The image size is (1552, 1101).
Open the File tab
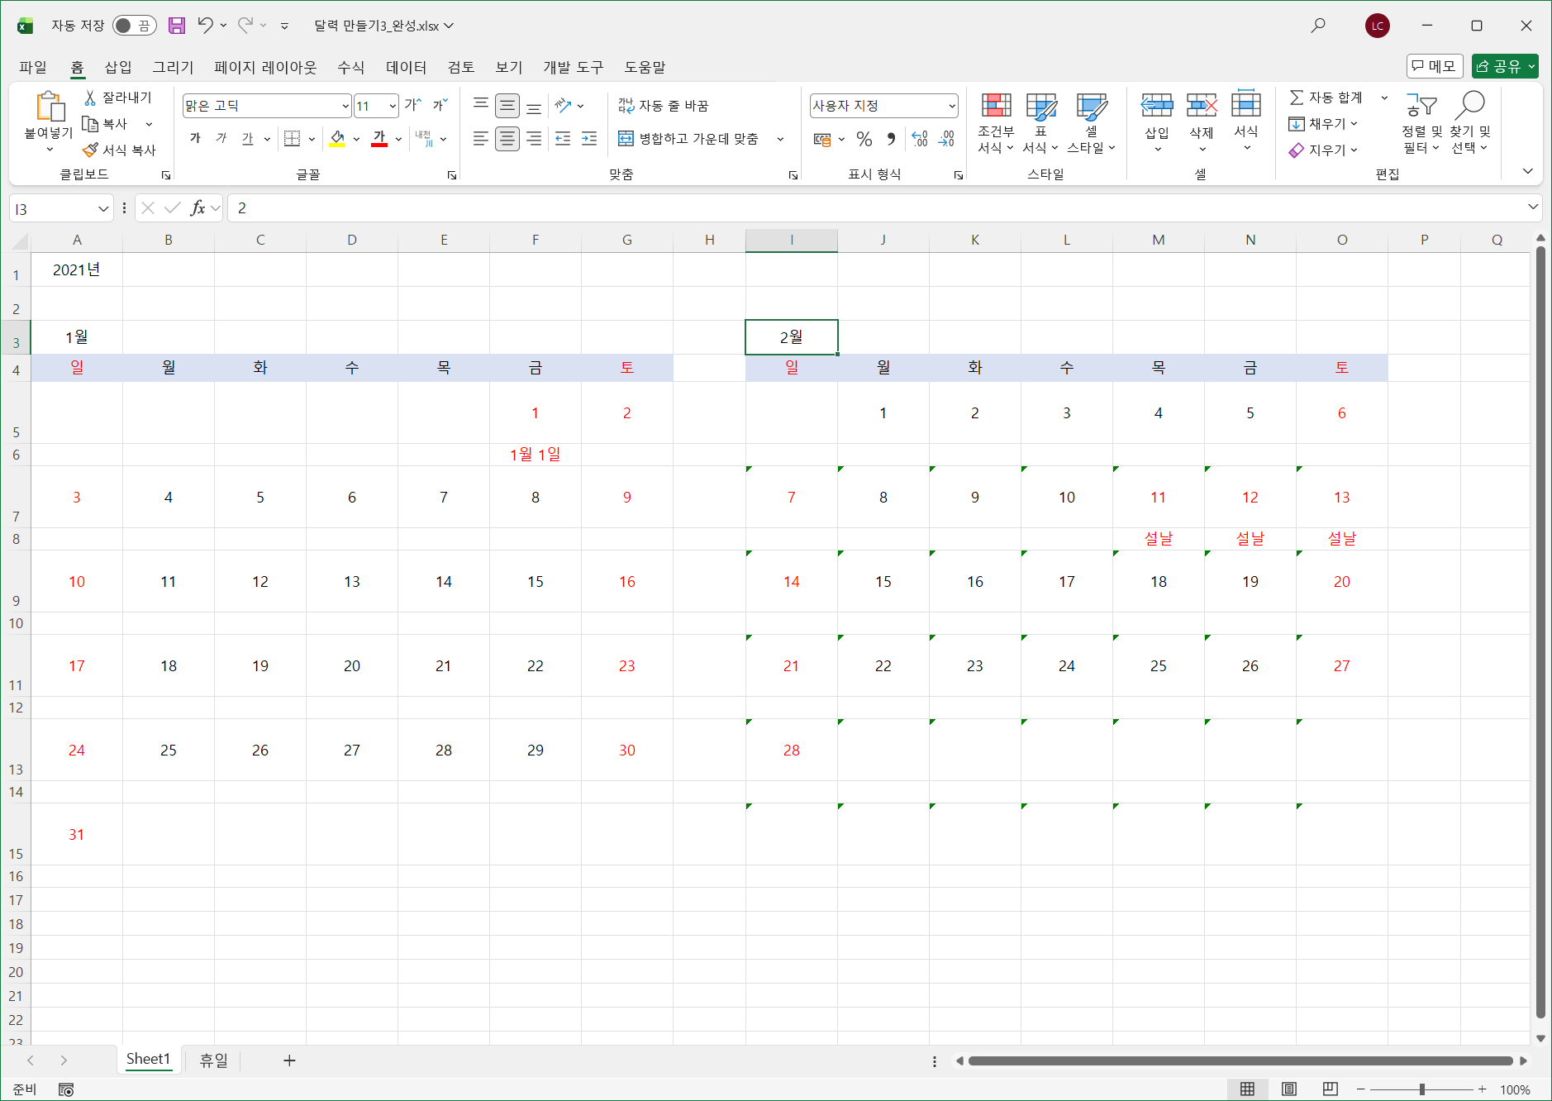tap(33, 67)
